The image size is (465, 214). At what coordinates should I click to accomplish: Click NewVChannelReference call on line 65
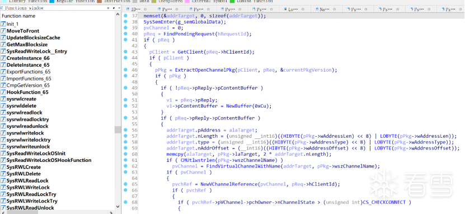click(228, 184)
